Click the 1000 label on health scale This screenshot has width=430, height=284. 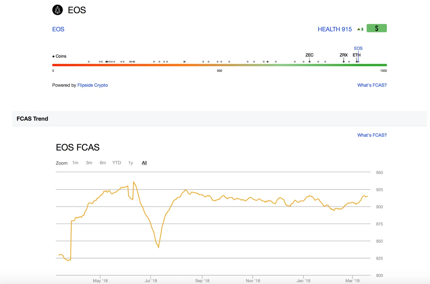(x=383, y=71)
